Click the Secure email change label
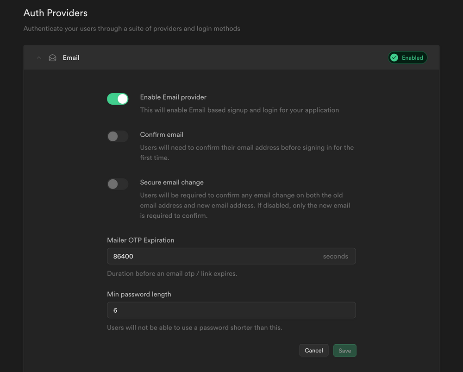The image size is (463, 372). click(172, 182)
